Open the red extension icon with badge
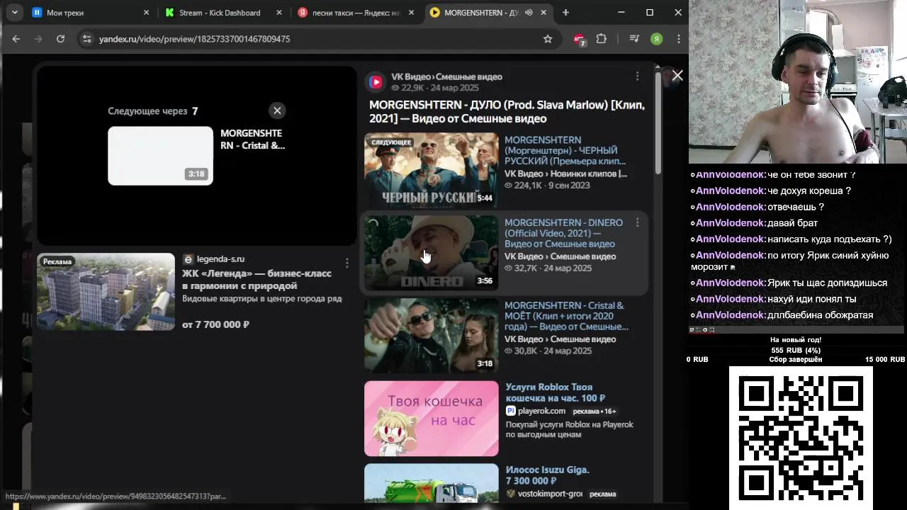Image resolution: width=907 pixels, height=510 pixels. (580, 40)
